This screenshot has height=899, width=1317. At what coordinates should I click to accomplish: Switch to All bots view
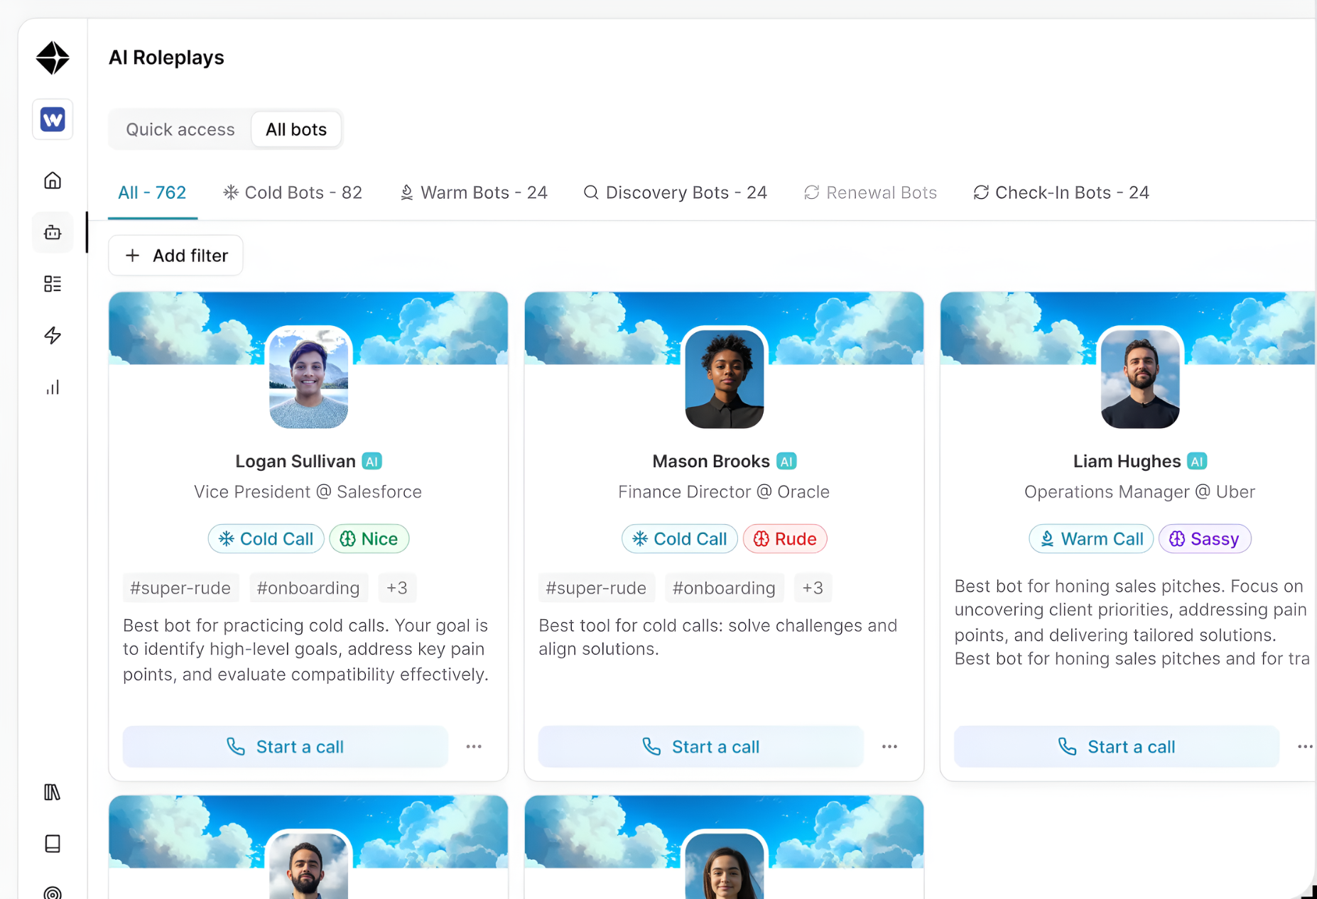click(x=296, y=129)
